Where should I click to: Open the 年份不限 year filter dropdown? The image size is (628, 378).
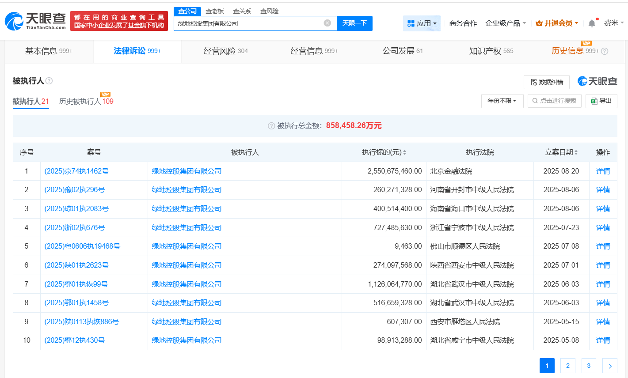(x=502, y=101)
